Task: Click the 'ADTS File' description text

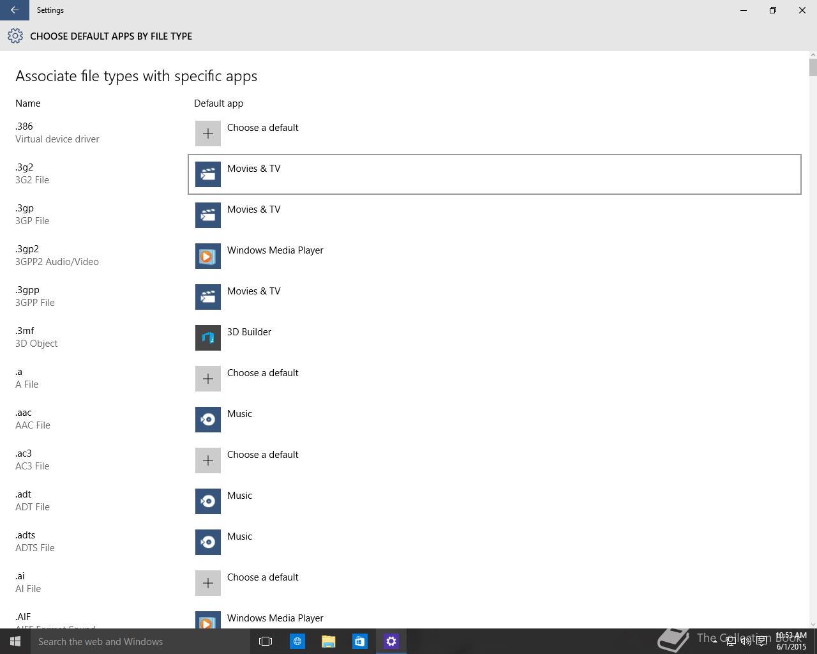Action: pyautogui.click(x=35, y=548)
